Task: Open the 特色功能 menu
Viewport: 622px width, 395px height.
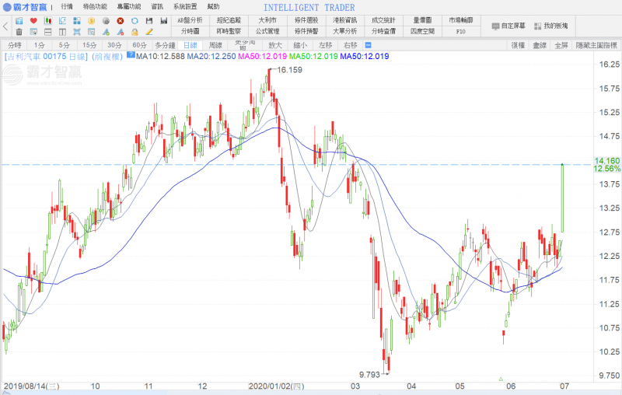Action: tap(95, 6)
